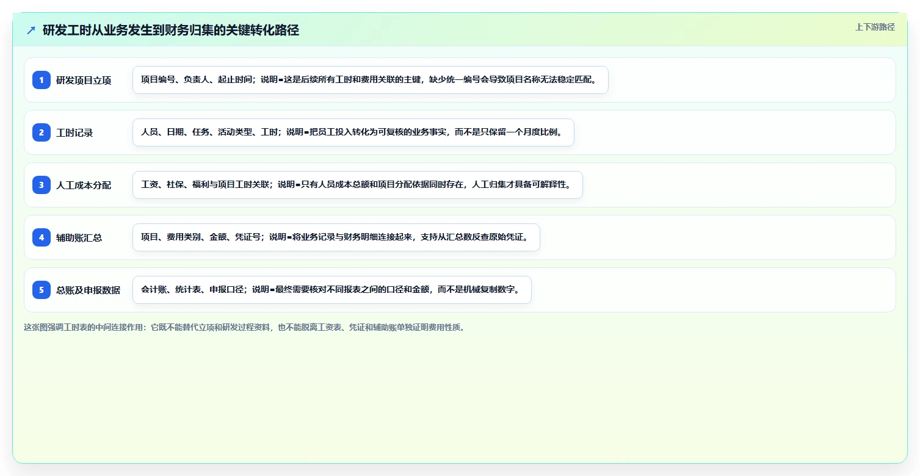This screenshot has height=476, width=920.
Task: Click step number 1 badge
Action: [x=42, y=80]
